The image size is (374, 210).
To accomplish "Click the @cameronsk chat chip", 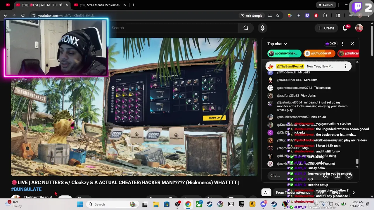I will tap(284, 53).
